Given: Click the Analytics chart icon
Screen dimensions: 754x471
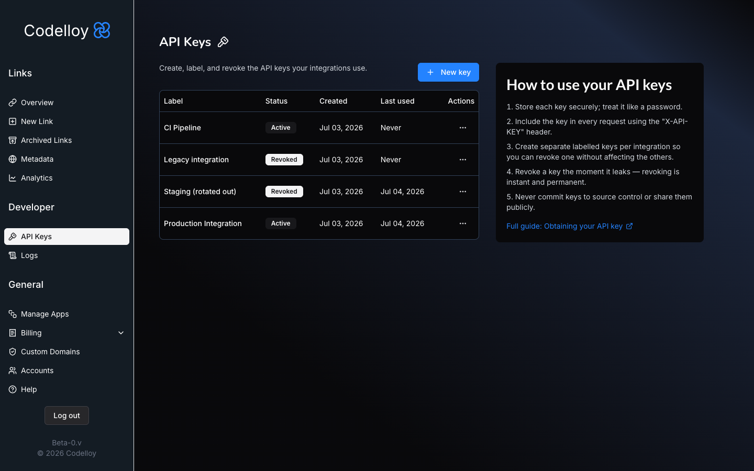Looking at the screenshot, I should [x=13, y=178].
